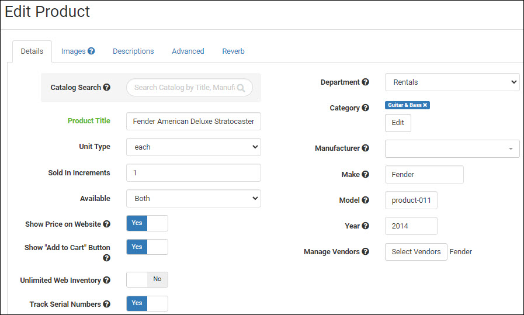Open the Advanced tab
Image resolution: width=524 pixels, height=315 pixels.
tap(188, 51)
